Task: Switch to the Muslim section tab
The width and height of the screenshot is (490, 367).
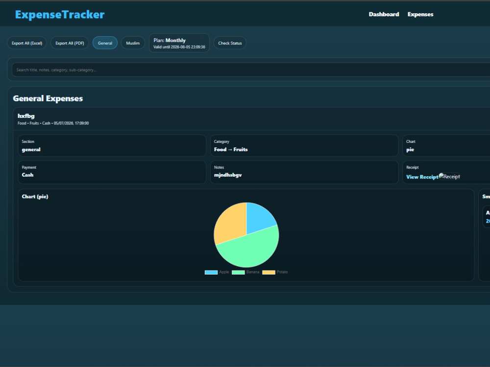Action: [x=133, y=43]
